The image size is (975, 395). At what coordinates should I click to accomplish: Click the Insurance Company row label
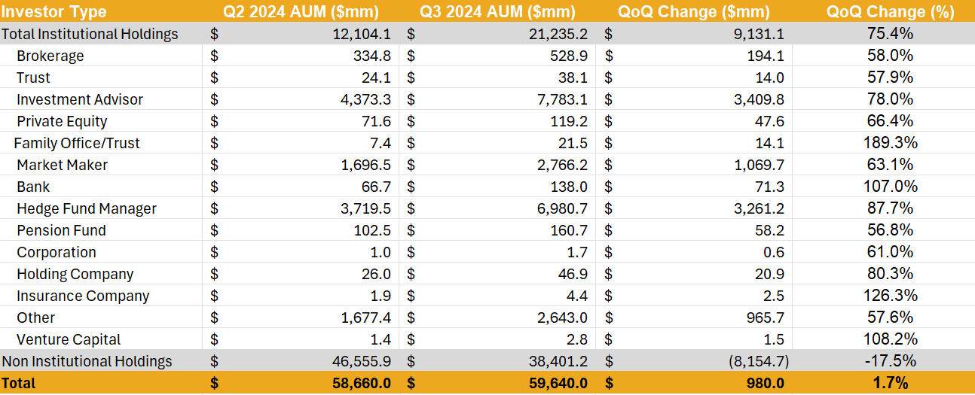tap(83, 296)
